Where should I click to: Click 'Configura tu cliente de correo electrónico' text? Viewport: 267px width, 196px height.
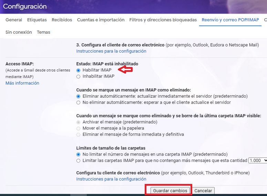point(118,173)
